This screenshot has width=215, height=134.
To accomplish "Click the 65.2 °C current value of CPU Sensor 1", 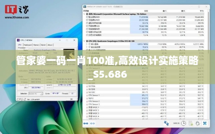I will coord(145,95).
